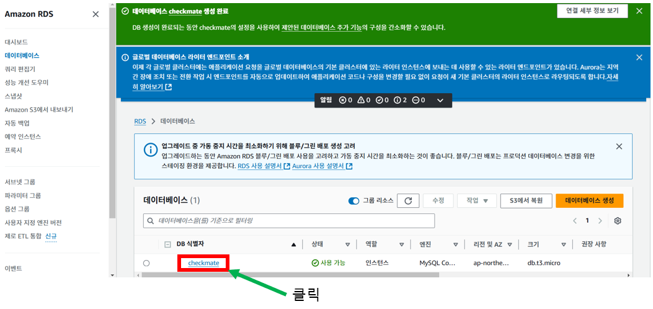Sort by 리전 및 AZ column
Screen dimensions: 653x309
509,244
